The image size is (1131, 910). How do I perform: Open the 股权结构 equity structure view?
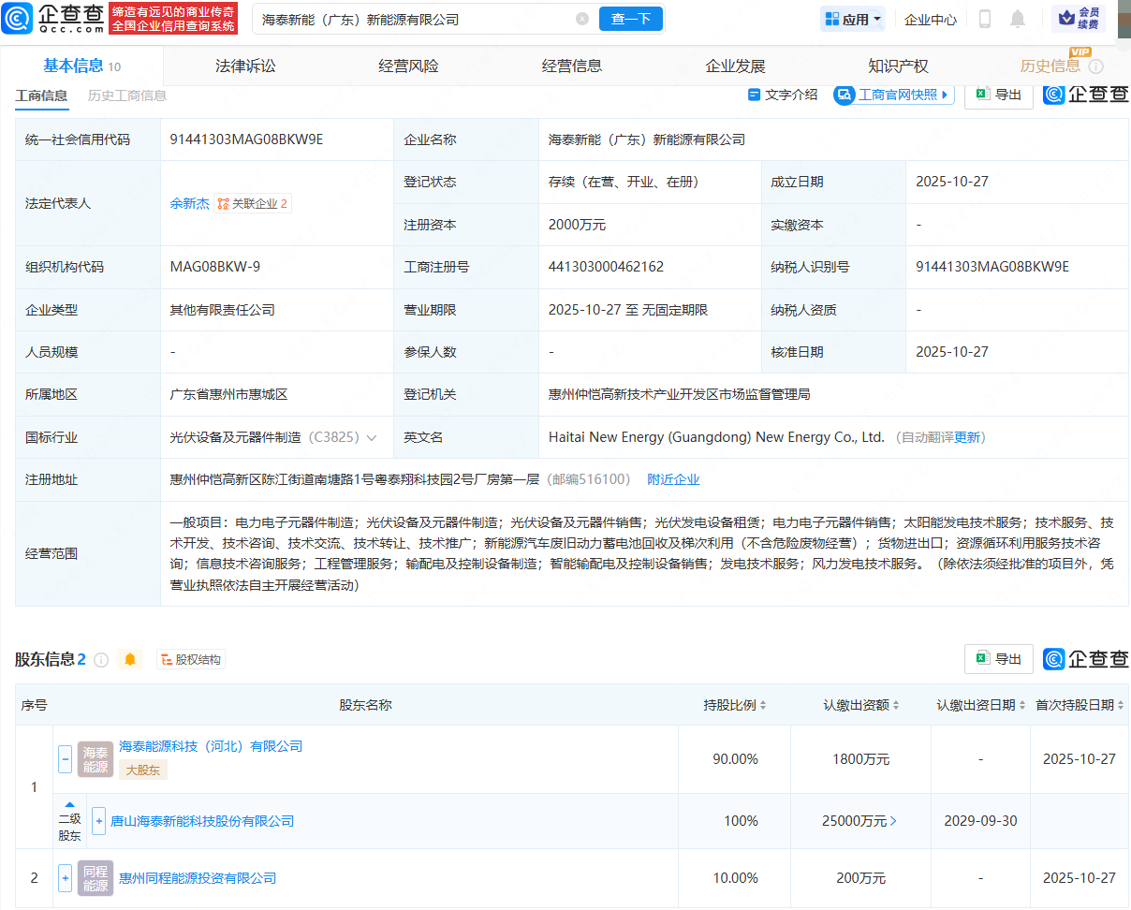190,659
